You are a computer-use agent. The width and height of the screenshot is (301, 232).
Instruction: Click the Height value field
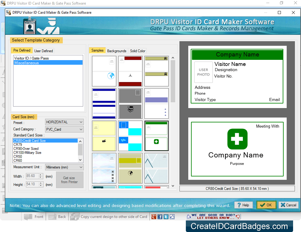[32, 184]
